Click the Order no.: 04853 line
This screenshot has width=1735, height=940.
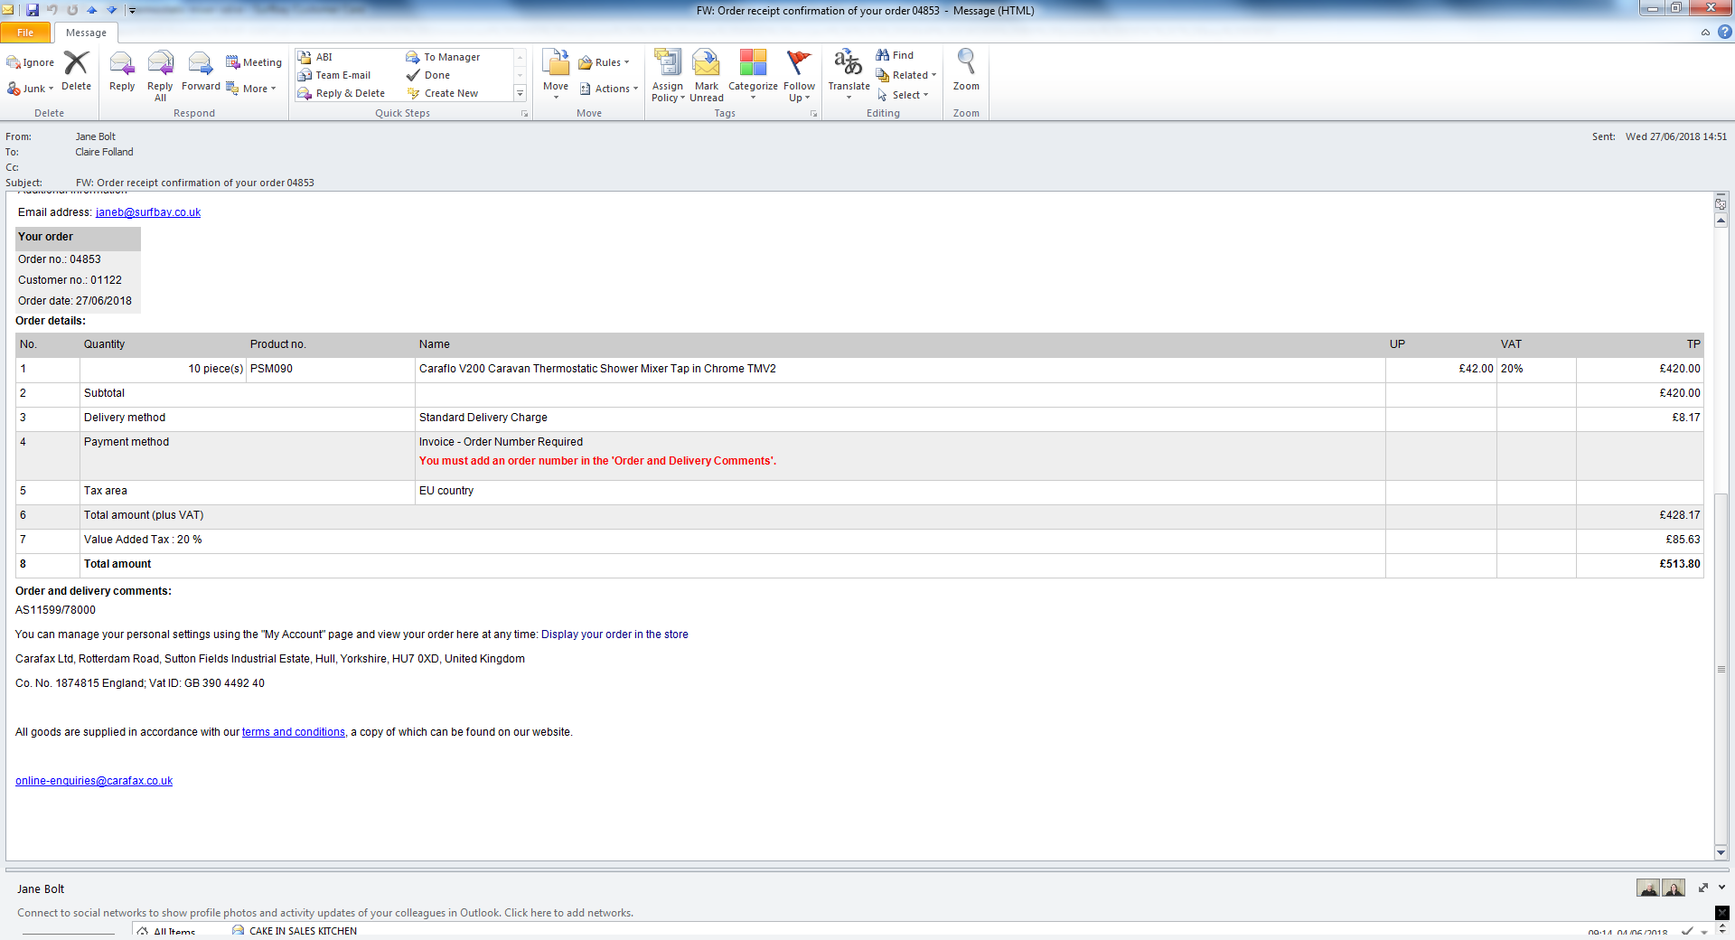pyautogui.click(x=60, y=259)
